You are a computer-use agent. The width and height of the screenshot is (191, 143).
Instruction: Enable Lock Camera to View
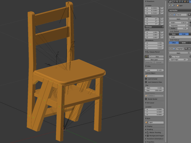tap(146, 82)
